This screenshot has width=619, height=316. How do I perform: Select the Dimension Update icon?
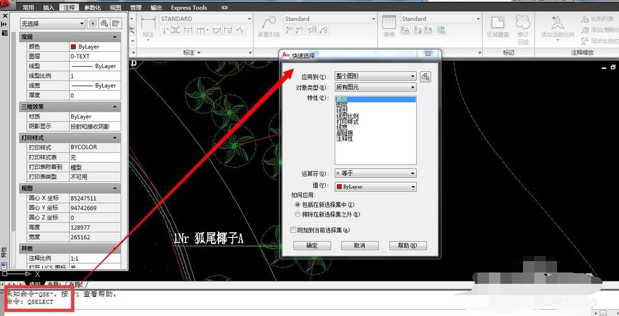[x=228, y=30]
